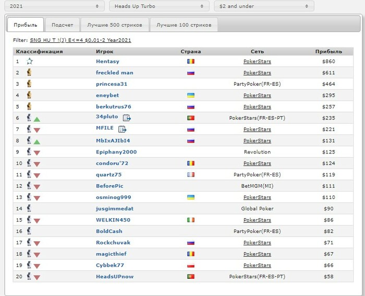Open PokerStars link in condoru'72 row
Screen dimensions: 365x296
pos(257,163)
